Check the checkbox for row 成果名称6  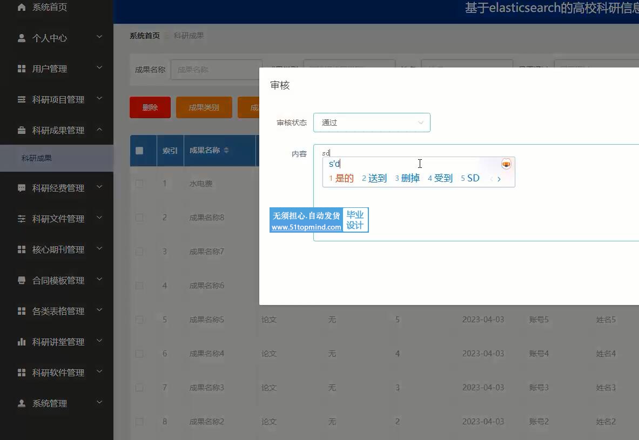click(139, 286)
